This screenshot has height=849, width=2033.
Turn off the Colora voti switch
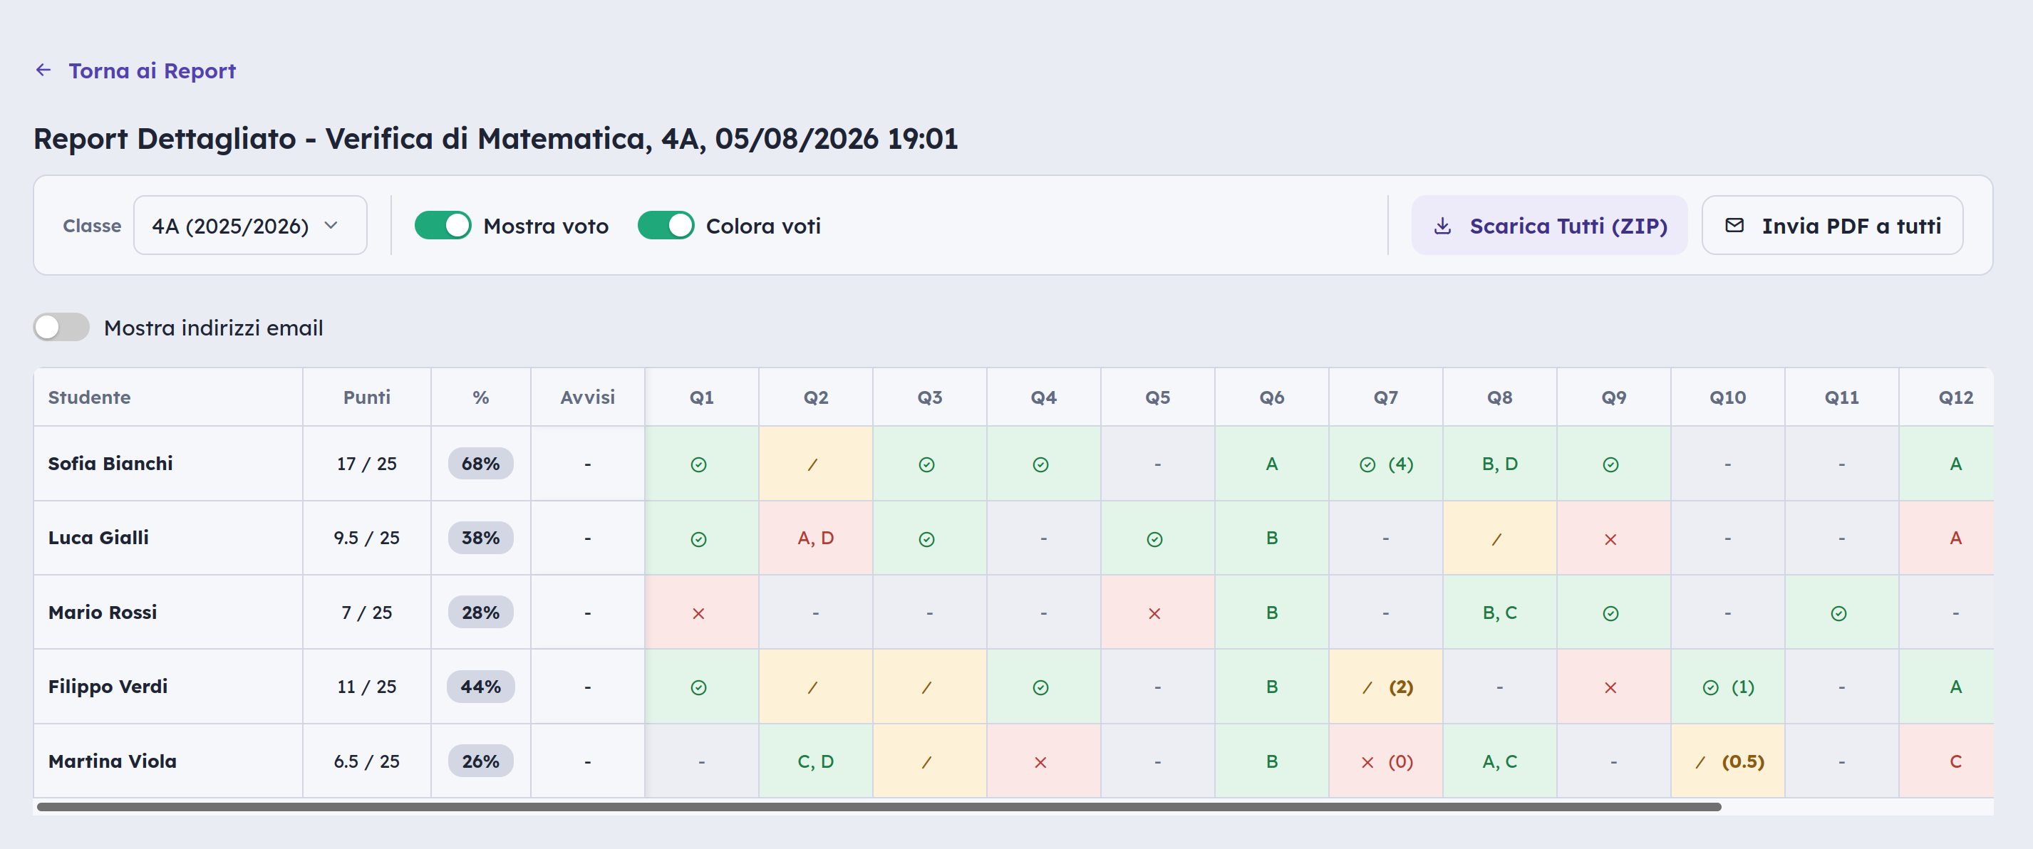coord(666,226)
